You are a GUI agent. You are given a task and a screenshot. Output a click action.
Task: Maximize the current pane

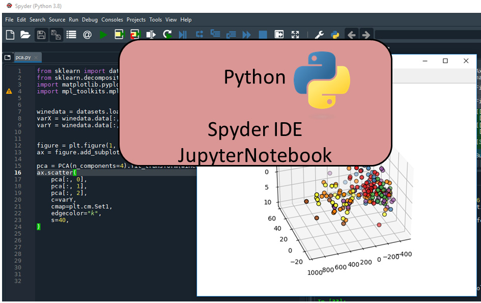point(279,35)
